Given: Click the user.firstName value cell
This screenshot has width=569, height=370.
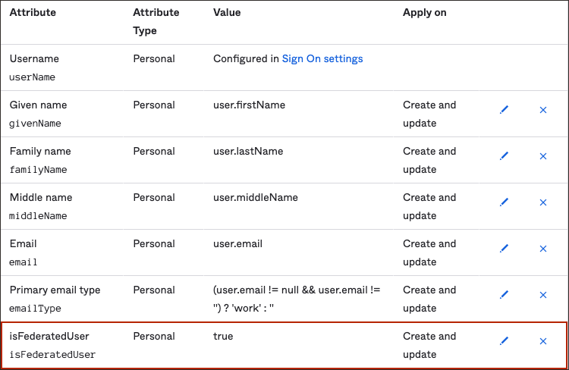Looking at the screenshot, I should coord(249,105).
